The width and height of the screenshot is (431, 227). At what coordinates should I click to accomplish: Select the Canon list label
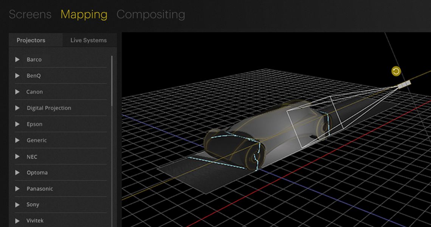tap(34, 92)
